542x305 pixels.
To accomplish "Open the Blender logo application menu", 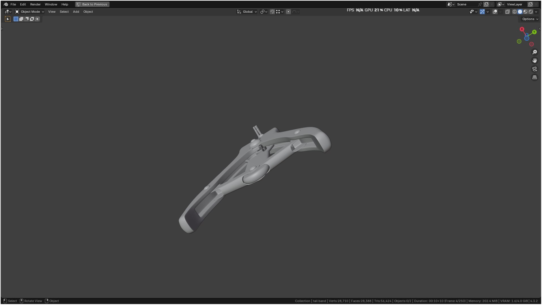I will click(6, 4).
